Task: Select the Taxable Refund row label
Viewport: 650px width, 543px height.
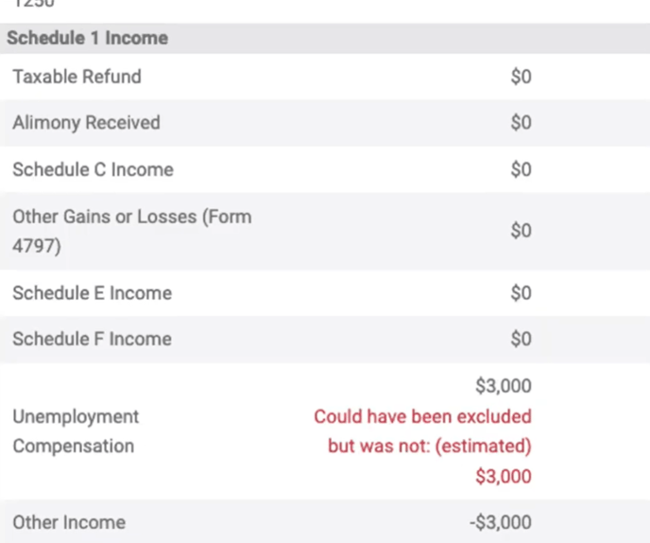Action: click(77, 77)
